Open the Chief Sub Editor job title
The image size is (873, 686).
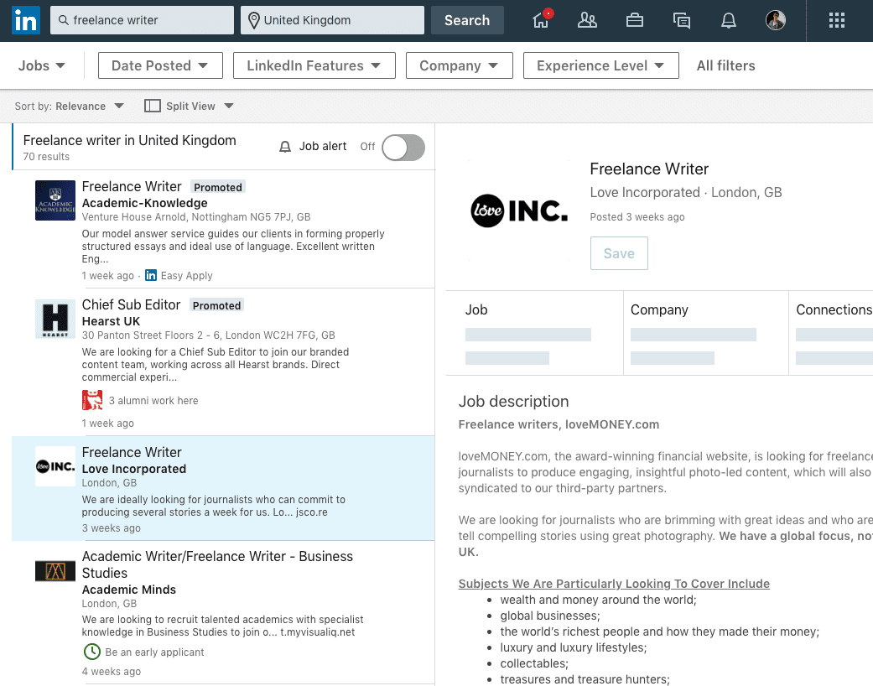(x=131, y=304)
